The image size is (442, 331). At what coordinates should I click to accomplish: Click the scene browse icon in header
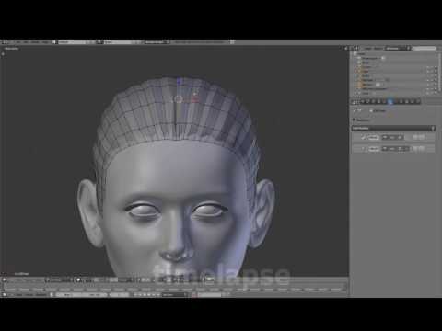(x=100, y=42)
